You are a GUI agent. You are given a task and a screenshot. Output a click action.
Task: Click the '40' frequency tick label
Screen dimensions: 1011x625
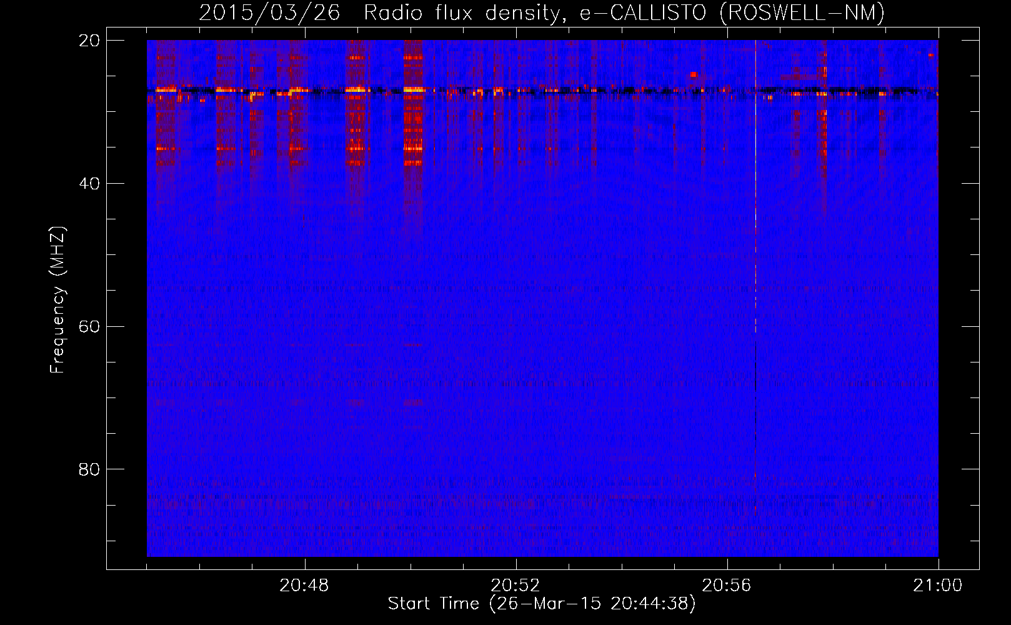(89, 183)
